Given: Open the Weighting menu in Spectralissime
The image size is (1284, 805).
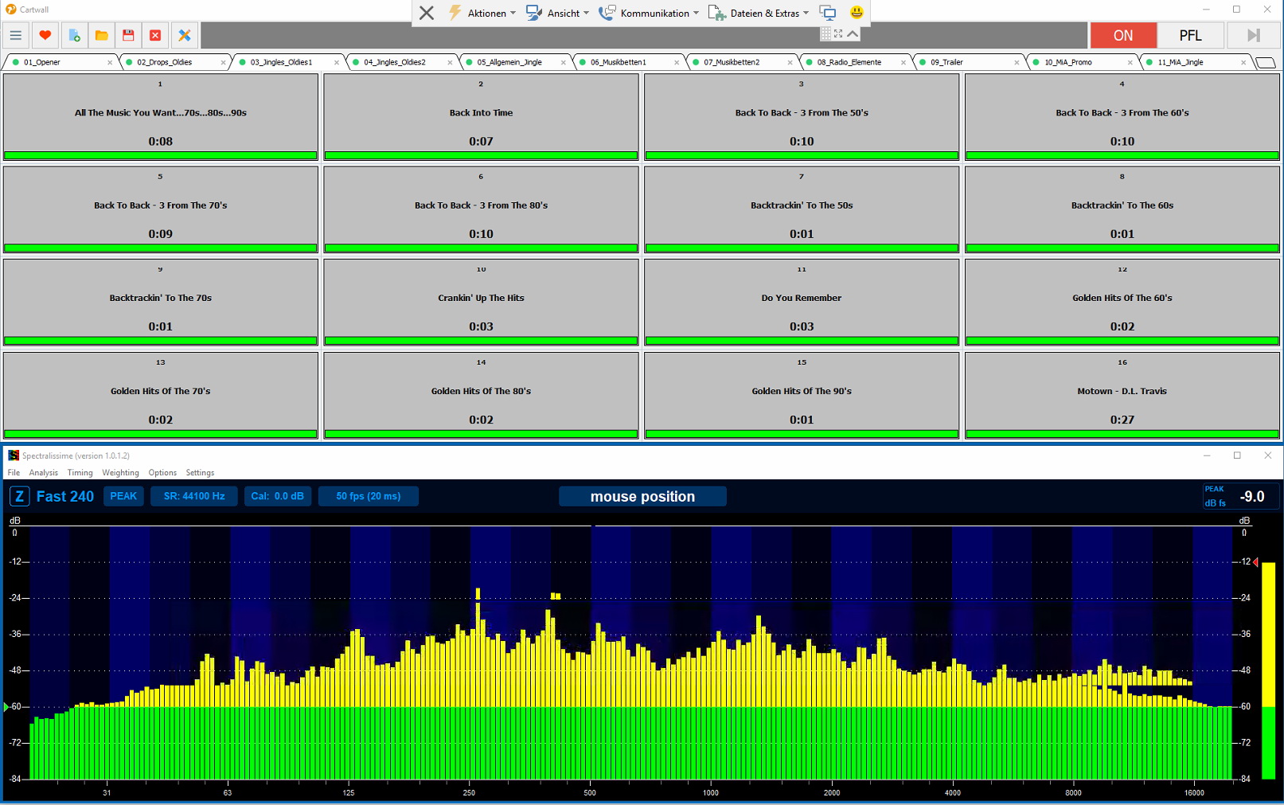Looking at the screenshot, I should coord(120,472).
